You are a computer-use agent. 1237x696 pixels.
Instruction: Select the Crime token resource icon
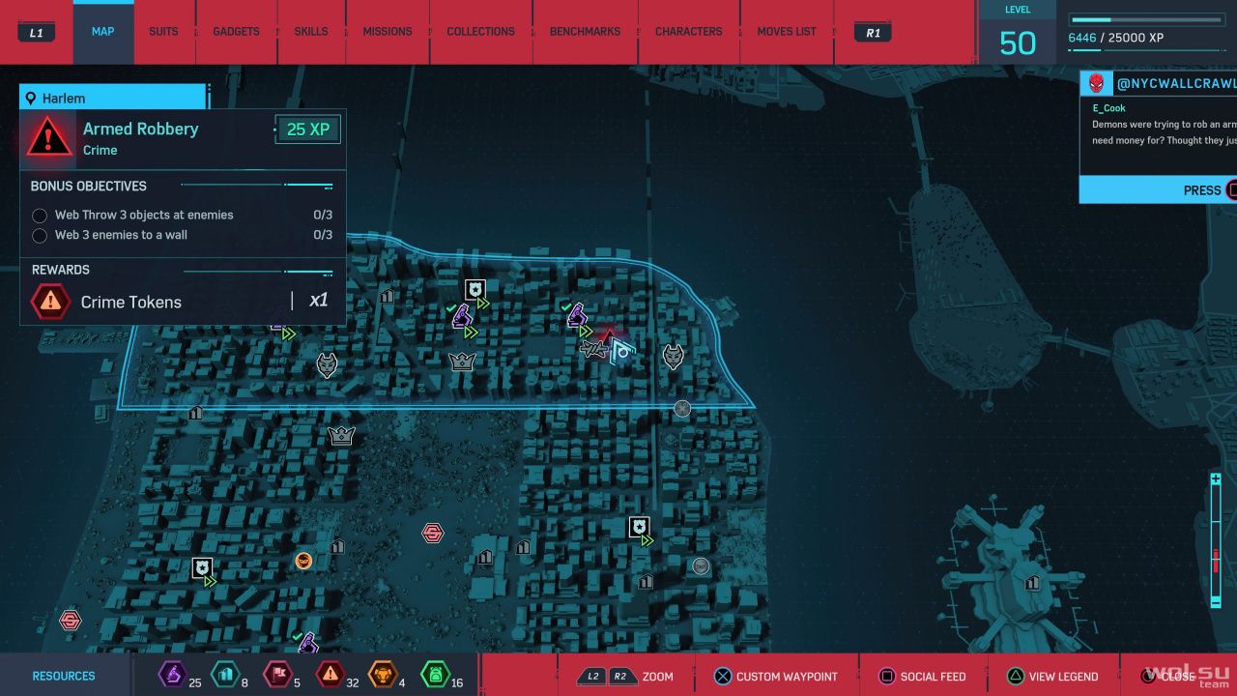tap(330, 675)
